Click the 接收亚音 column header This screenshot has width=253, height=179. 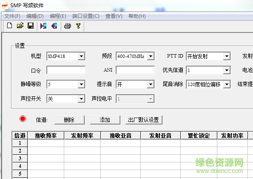tap(120, 136)
